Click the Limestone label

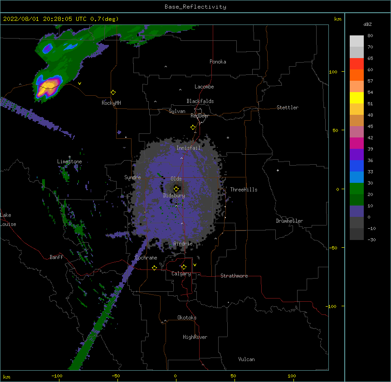click(69, 162)
